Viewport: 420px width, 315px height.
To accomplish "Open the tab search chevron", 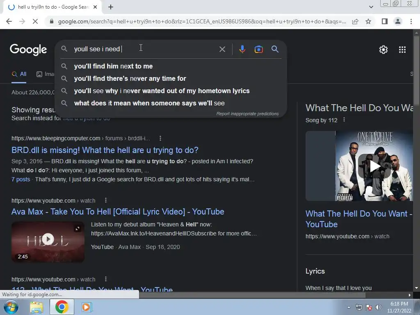I will [371, 7].
